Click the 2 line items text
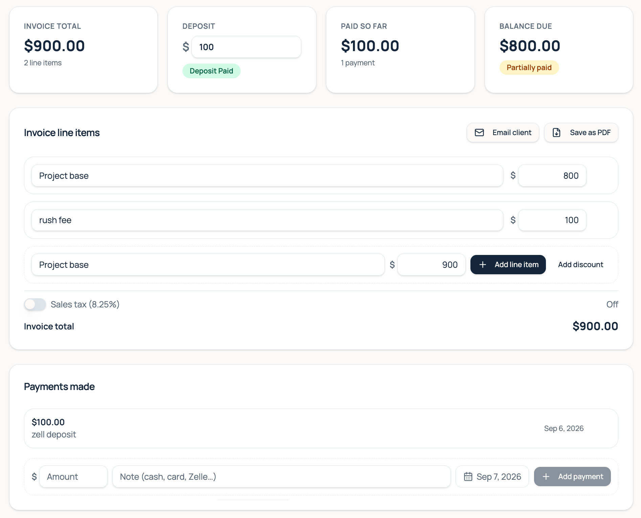 [43, 63]
